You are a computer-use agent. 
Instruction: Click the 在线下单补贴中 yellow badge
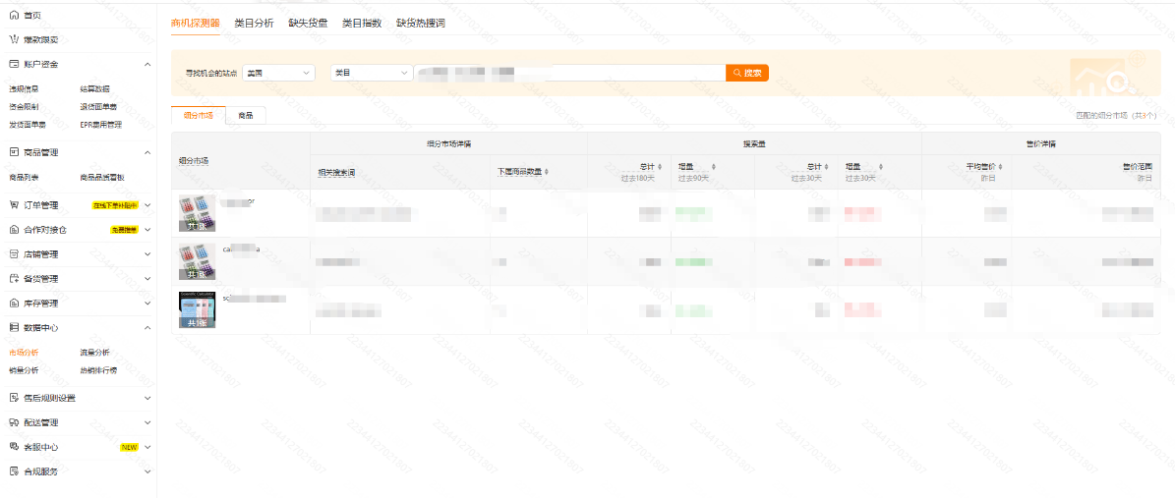pyautogui.click(x=115, y=204)
